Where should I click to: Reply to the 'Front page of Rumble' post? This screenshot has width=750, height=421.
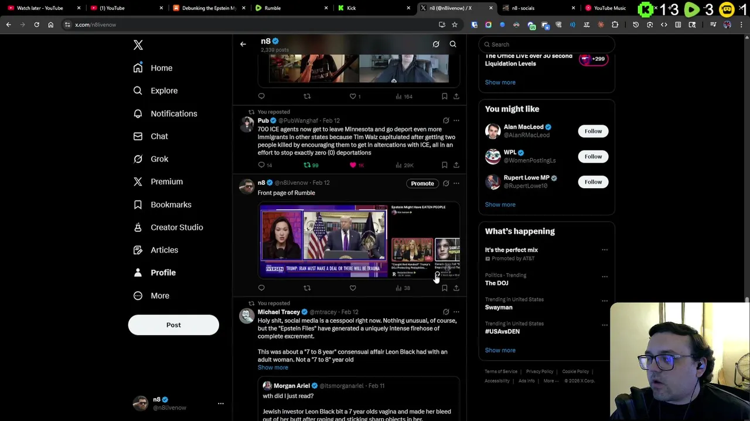click(x=261, y=288)
